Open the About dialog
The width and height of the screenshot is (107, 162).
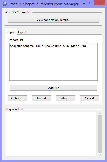click(x=65, y=98)
